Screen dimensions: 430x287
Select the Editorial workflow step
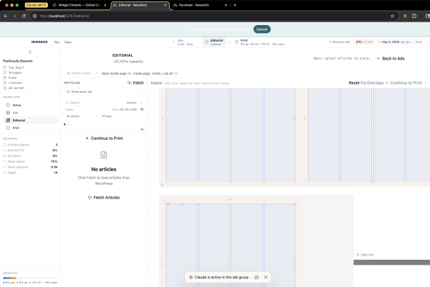30,121
